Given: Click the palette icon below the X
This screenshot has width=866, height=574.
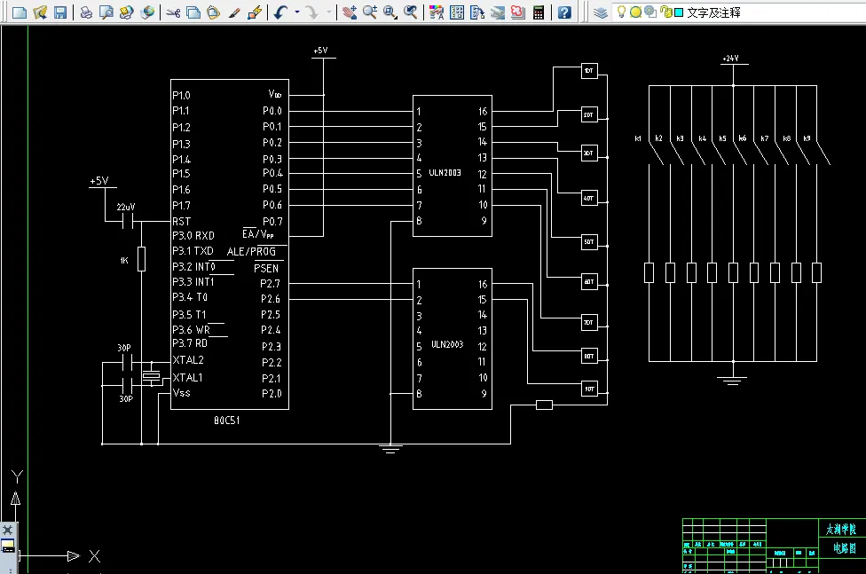Looking at the screenshot, I should click(8, 546).
